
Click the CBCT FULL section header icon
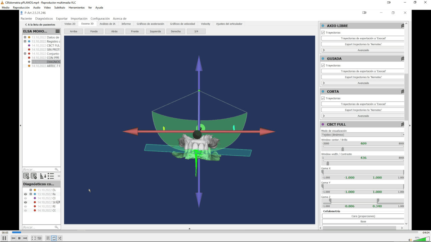point(402,124)
